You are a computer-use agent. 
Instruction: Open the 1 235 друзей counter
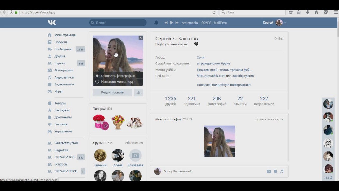[x=170, y=101]
